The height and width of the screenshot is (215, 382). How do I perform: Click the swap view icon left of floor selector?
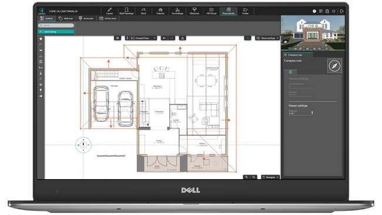118,38
